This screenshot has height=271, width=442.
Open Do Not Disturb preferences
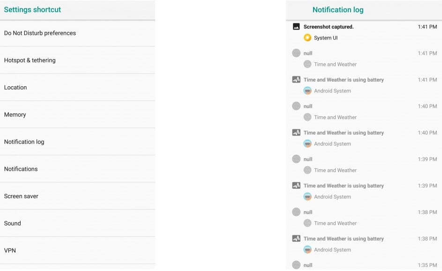[x=40, y=33]
